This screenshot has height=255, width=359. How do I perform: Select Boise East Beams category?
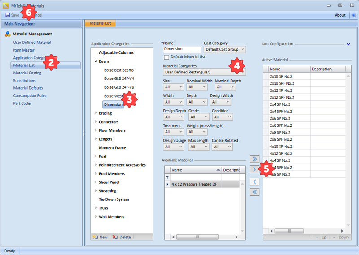point(119,70)
